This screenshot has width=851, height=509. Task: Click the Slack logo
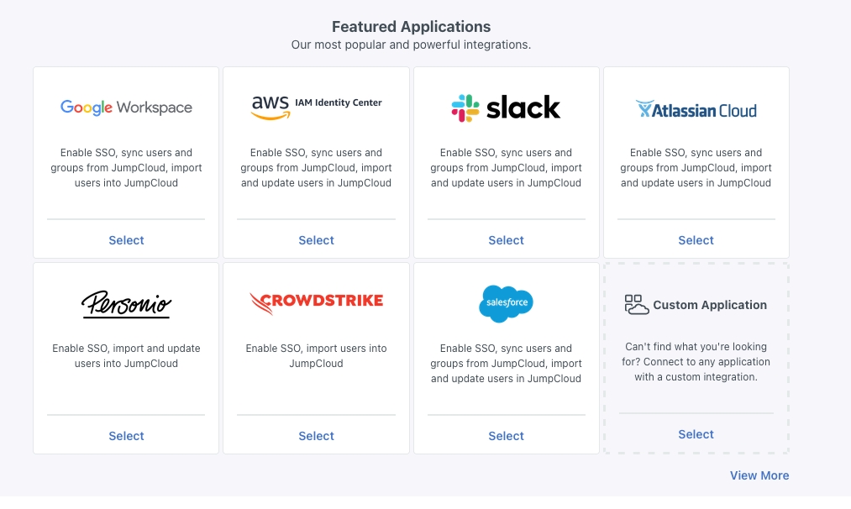(x=506, y=108)
